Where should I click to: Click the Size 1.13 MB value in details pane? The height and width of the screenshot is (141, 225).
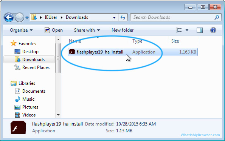pyautogui.click(x=124, y=131)
